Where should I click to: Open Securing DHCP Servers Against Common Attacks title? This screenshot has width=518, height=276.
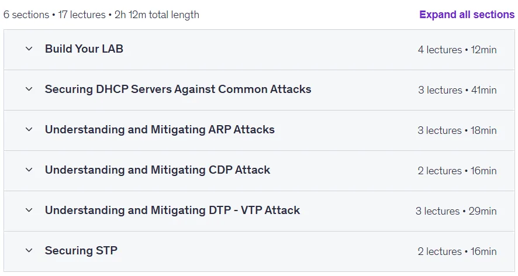pos(178,89)
